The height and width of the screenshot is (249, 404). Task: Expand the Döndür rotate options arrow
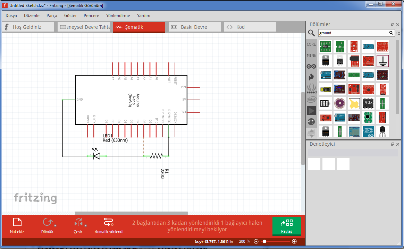point(55,226)
